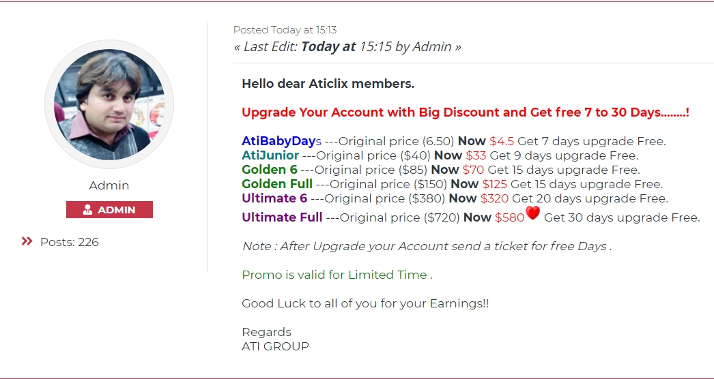Click the red ADMIN badge
Viewport: 714px width, 379px height.
[109, 210]
